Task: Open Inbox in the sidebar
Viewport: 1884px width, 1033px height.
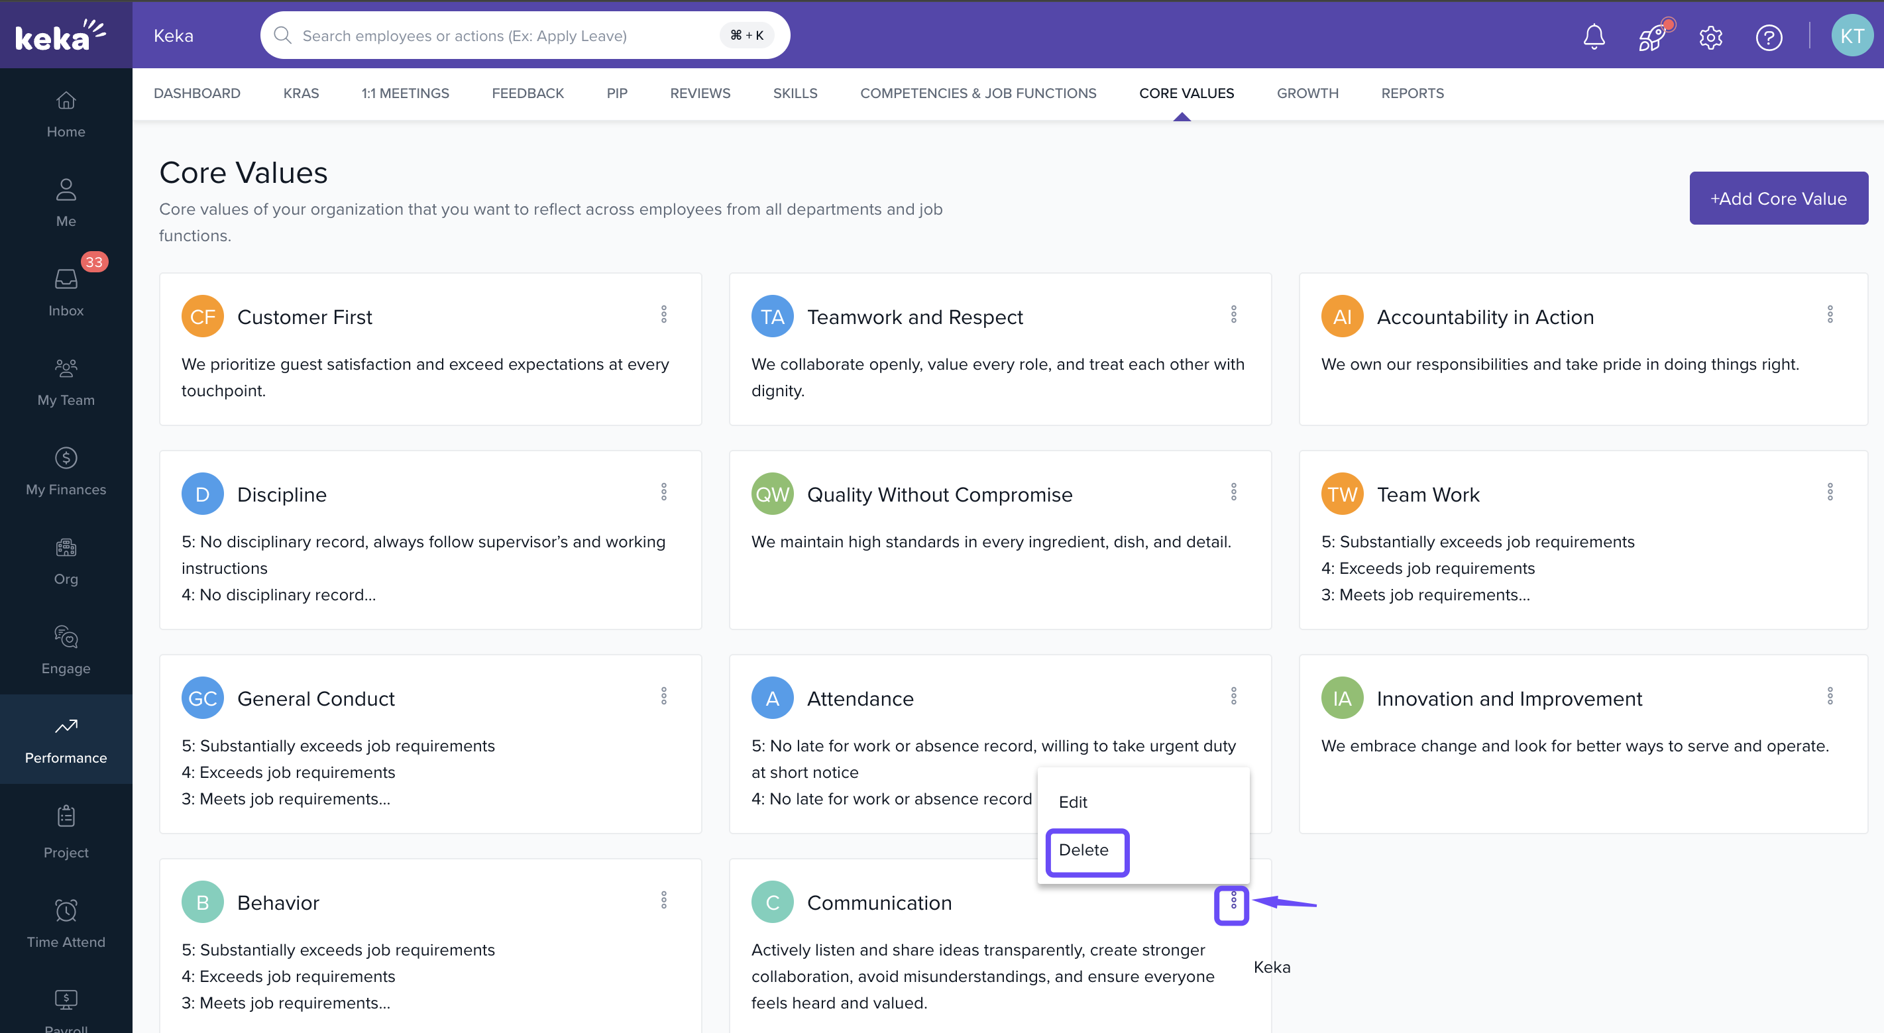Action: point(66,291)
